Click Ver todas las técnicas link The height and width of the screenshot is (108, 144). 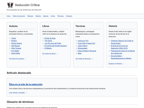tap(84, 59)
